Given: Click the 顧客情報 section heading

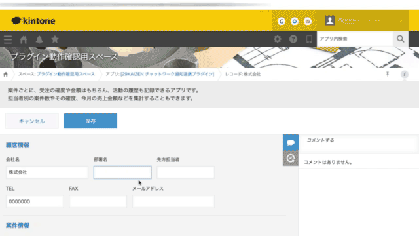Looking at the screenshot, I should (18, 146).
